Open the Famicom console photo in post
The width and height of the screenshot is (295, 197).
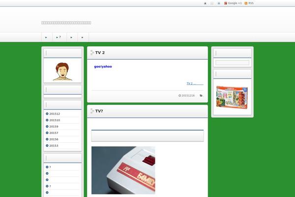tap(123, 170)
